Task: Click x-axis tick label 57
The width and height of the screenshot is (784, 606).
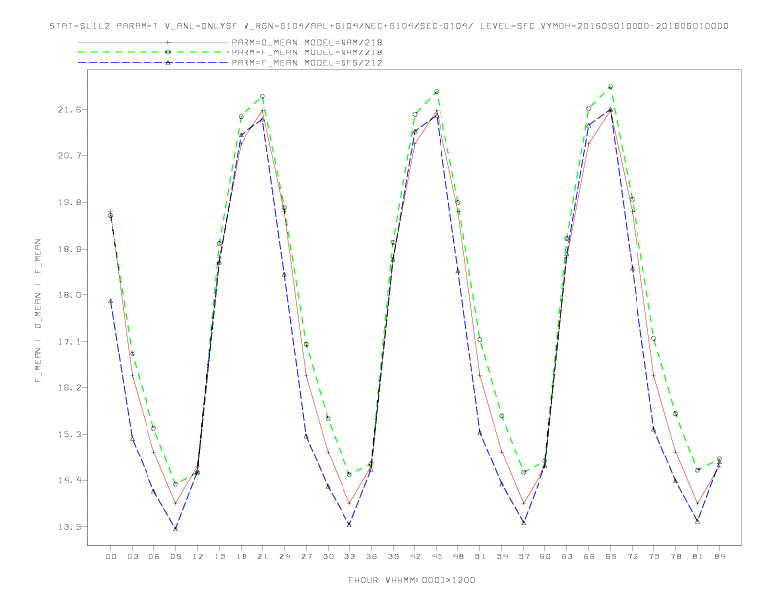Action: tap(524, 556)
